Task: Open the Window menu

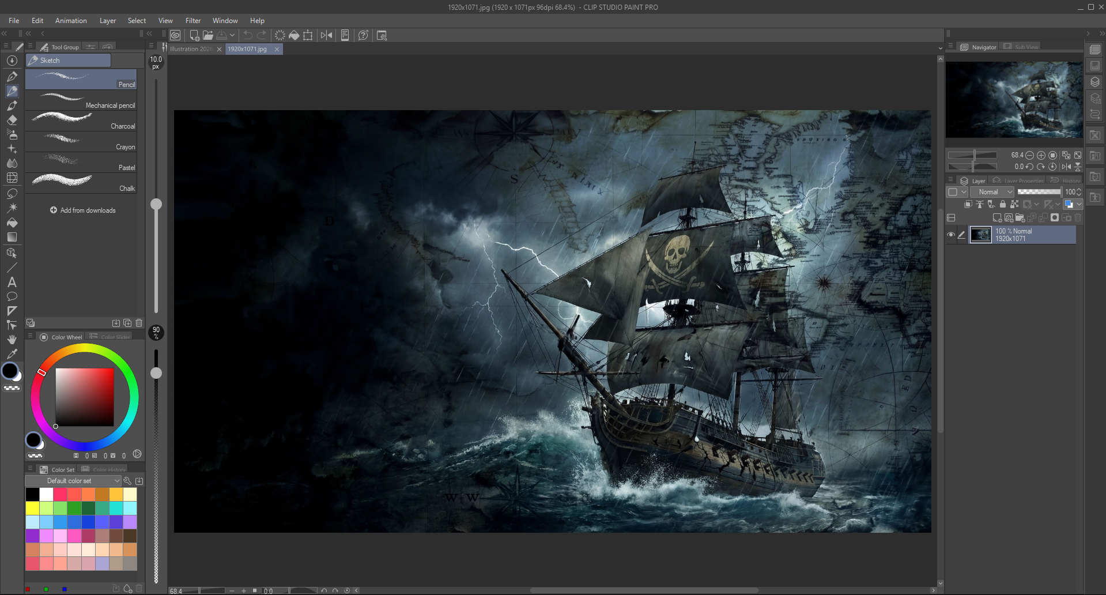Action: 225,21
